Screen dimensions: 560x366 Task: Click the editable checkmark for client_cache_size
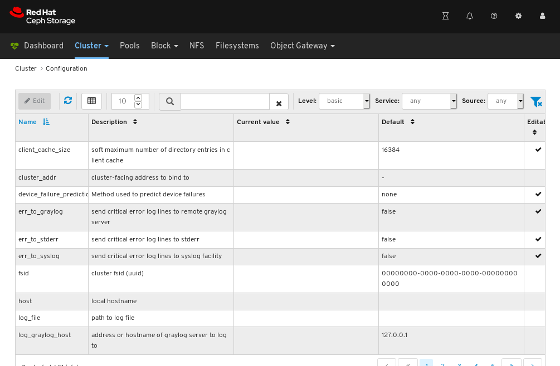538,150
